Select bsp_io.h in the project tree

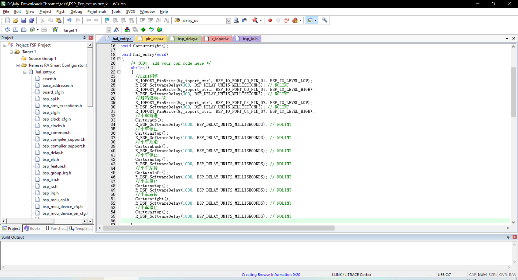(50, 187)
